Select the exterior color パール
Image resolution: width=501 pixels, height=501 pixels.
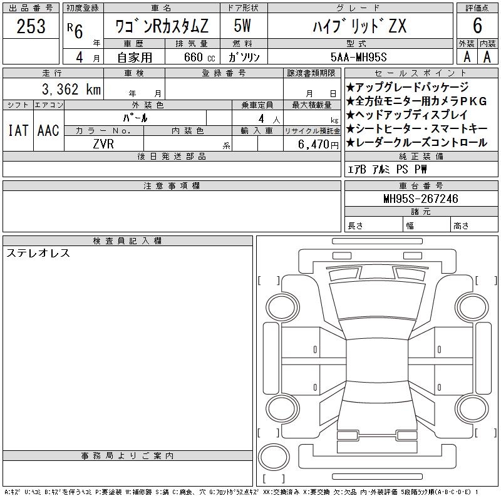pyautogui.click(x=135, y=118)
